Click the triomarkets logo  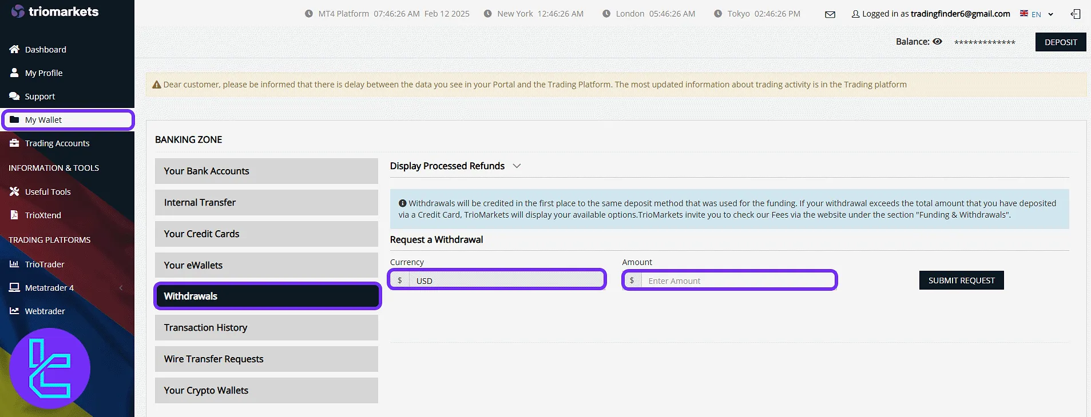click(x=55, y=11)
